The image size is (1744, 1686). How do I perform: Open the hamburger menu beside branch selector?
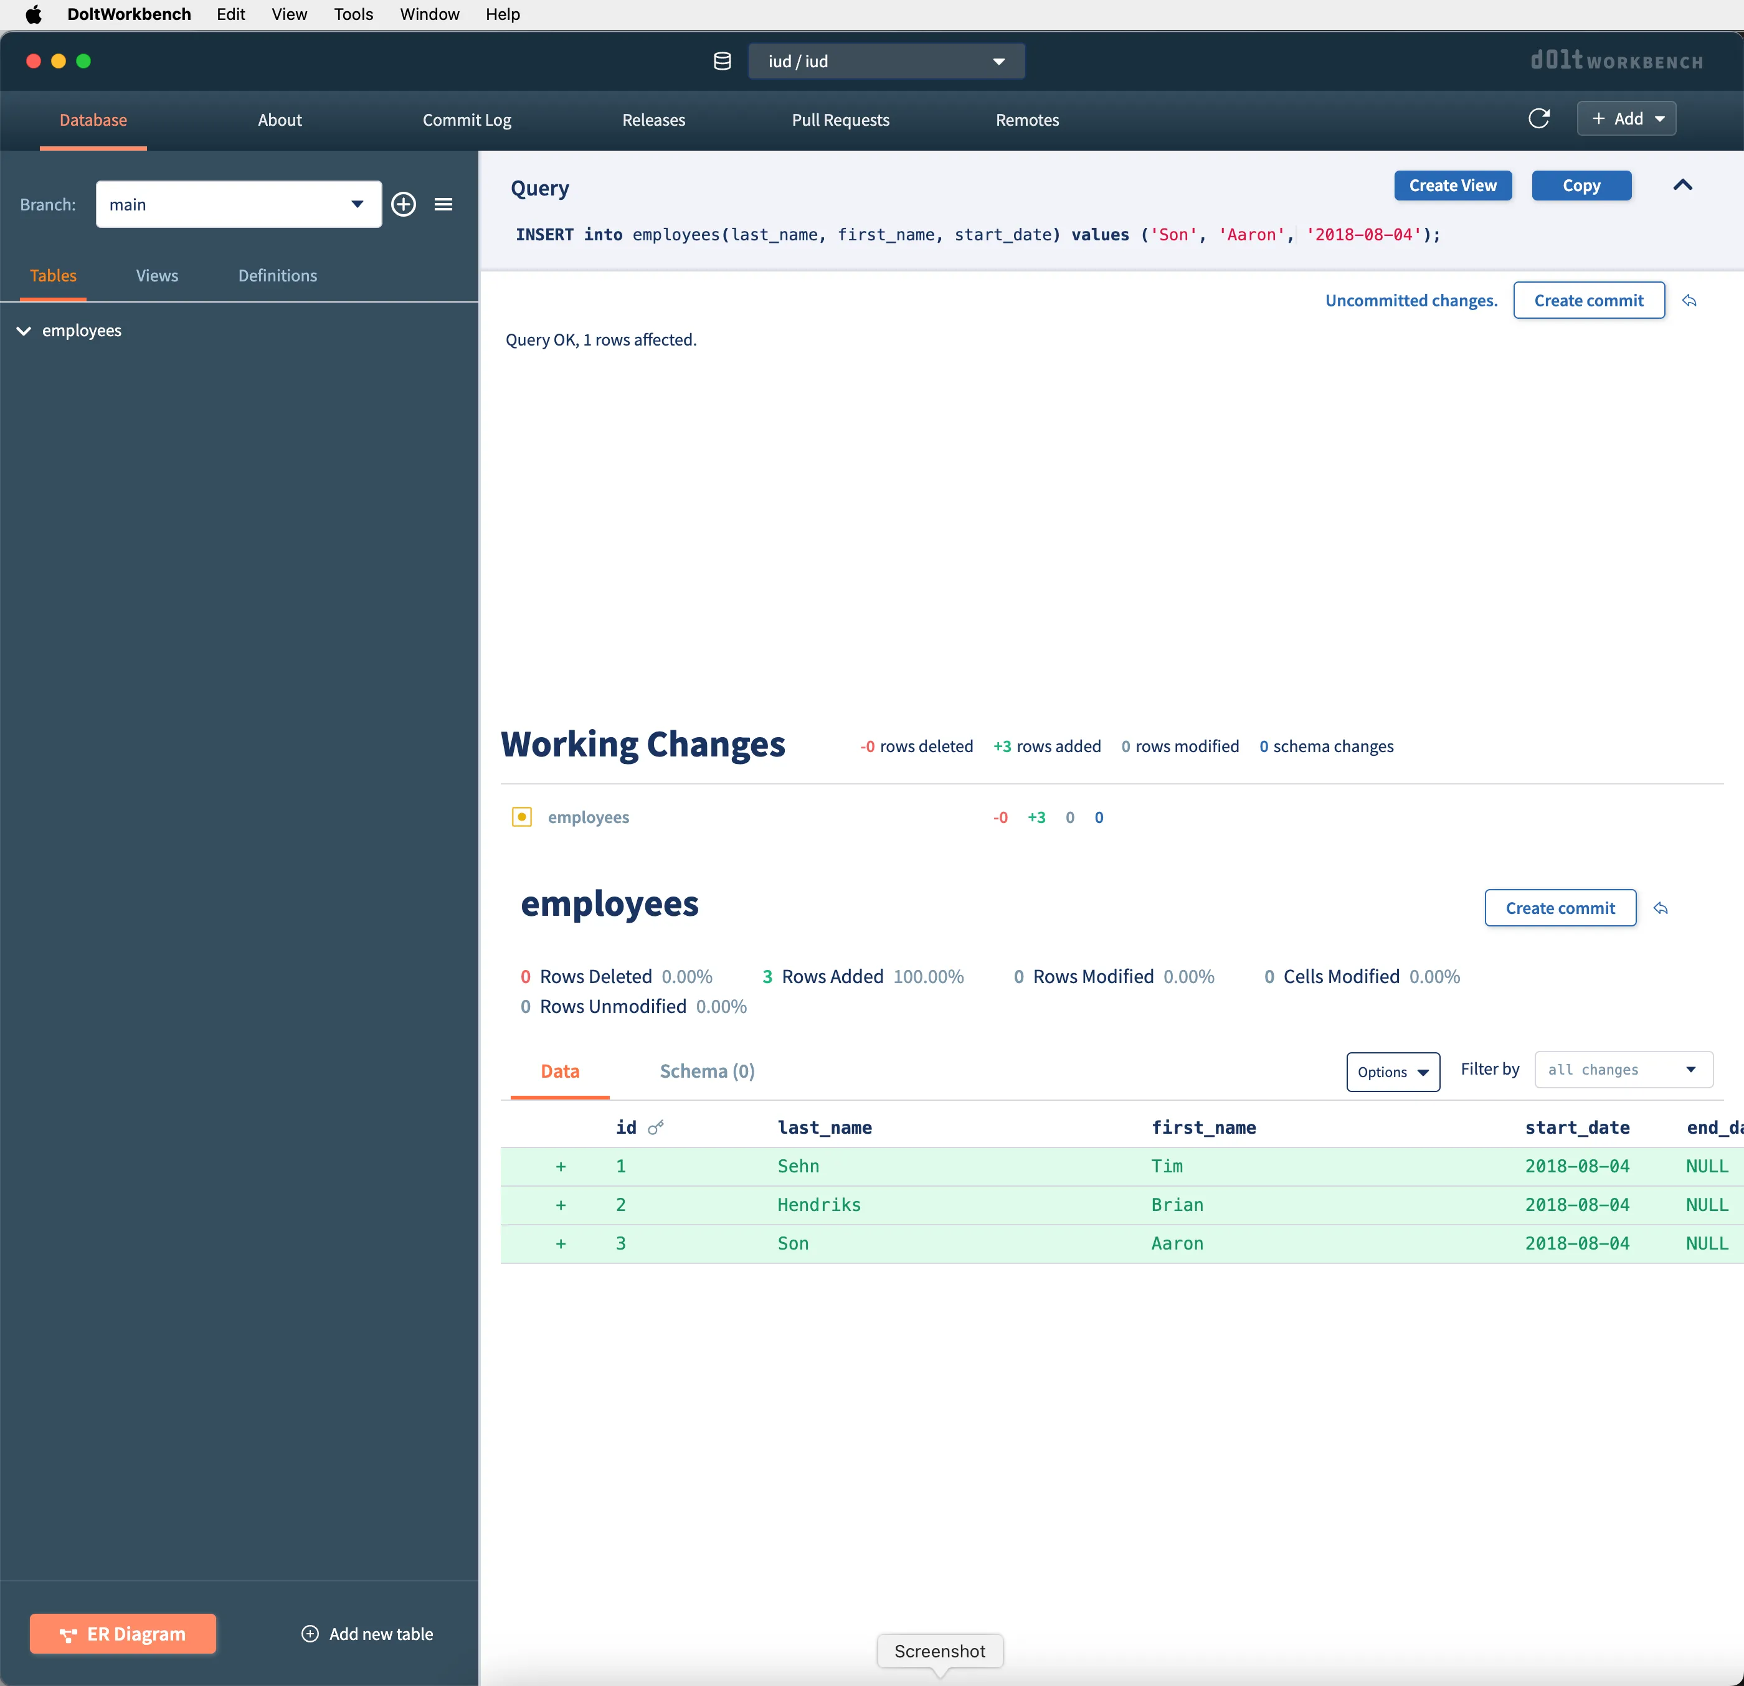[x=443, y=205]
